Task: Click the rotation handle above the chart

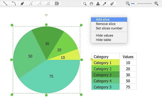Action: point(46,15)
